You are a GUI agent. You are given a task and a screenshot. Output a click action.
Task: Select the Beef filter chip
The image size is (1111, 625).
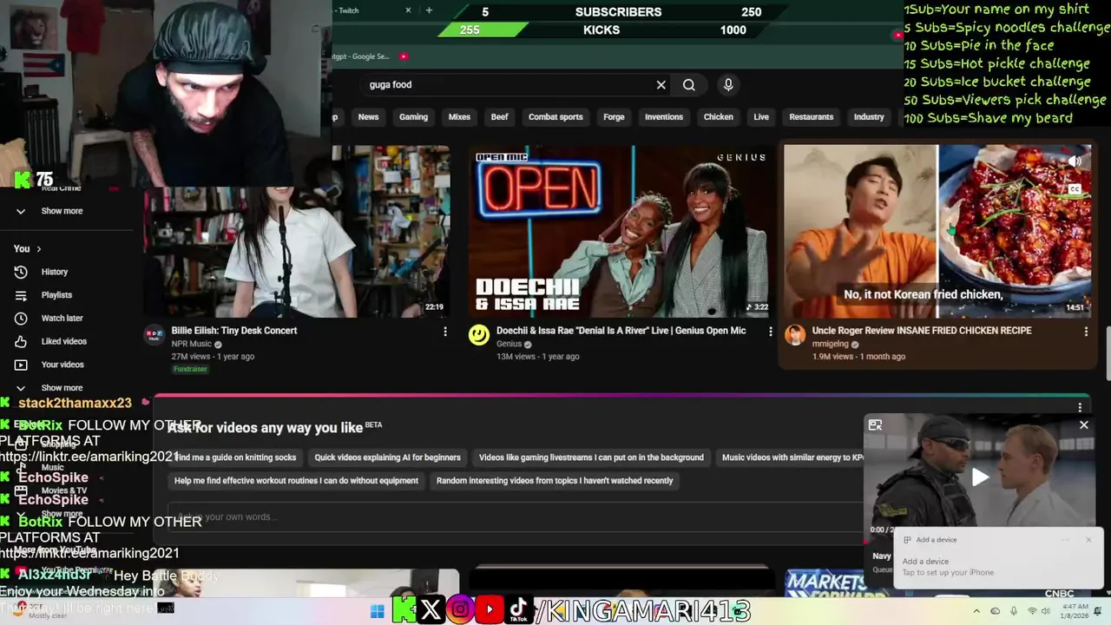[x=499, y=117]
